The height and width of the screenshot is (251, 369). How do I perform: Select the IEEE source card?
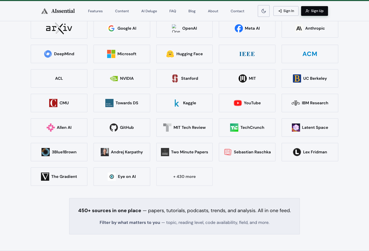pos(247,54)
